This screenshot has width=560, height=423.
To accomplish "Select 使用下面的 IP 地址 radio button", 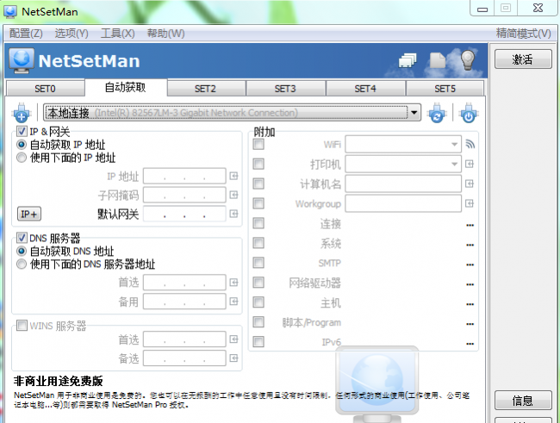I will click(x=22, y=158).
